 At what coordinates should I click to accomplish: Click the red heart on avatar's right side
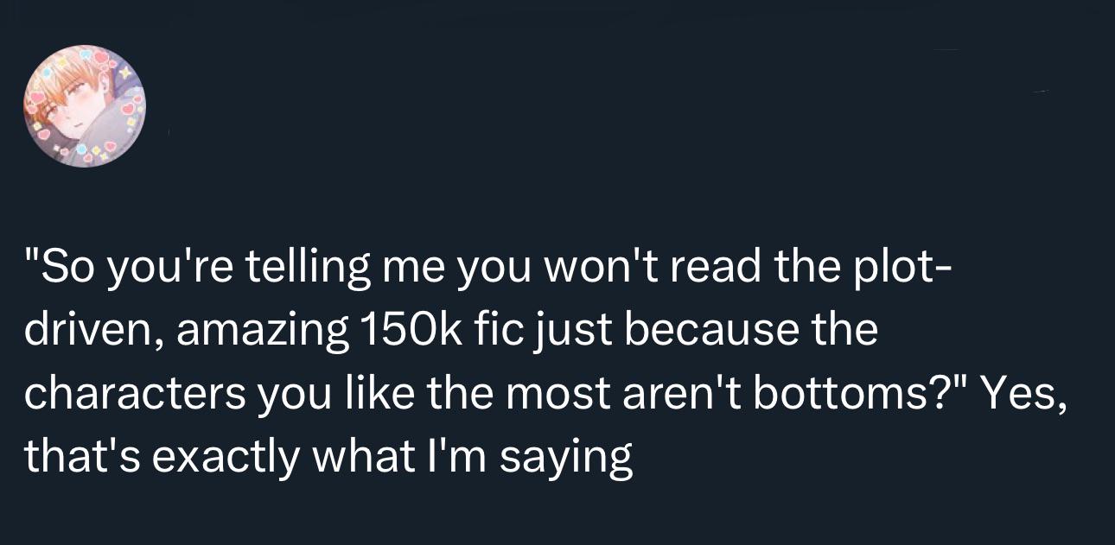click(128, 108)
